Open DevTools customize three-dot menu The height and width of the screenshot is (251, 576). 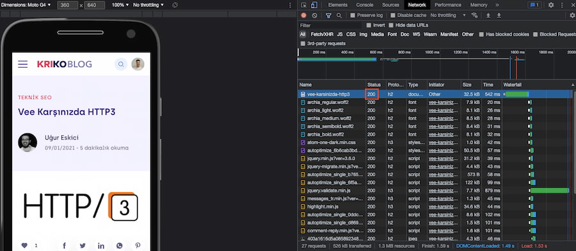coord(562,5)
